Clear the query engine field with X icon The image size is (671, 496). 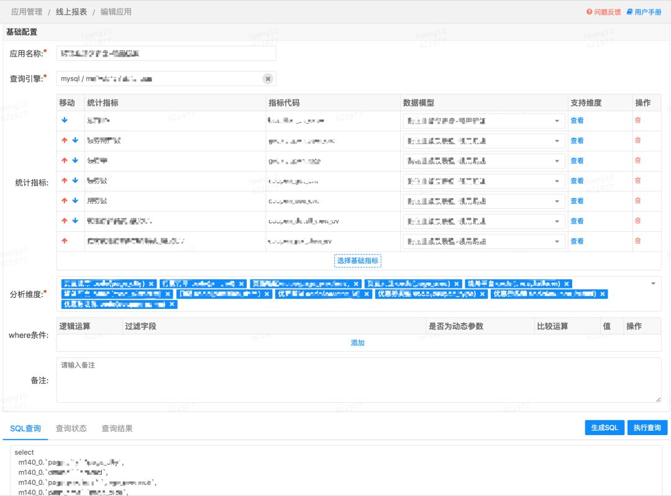click(268, 79)
